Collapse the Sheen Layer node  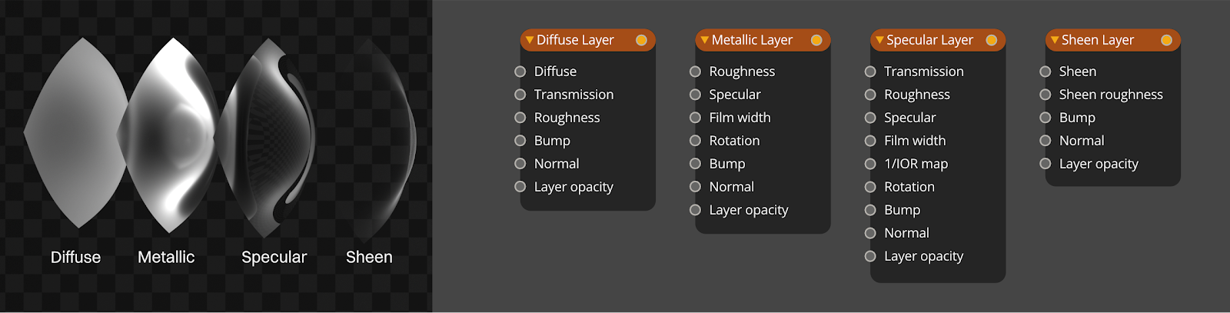click(1054, 40)
